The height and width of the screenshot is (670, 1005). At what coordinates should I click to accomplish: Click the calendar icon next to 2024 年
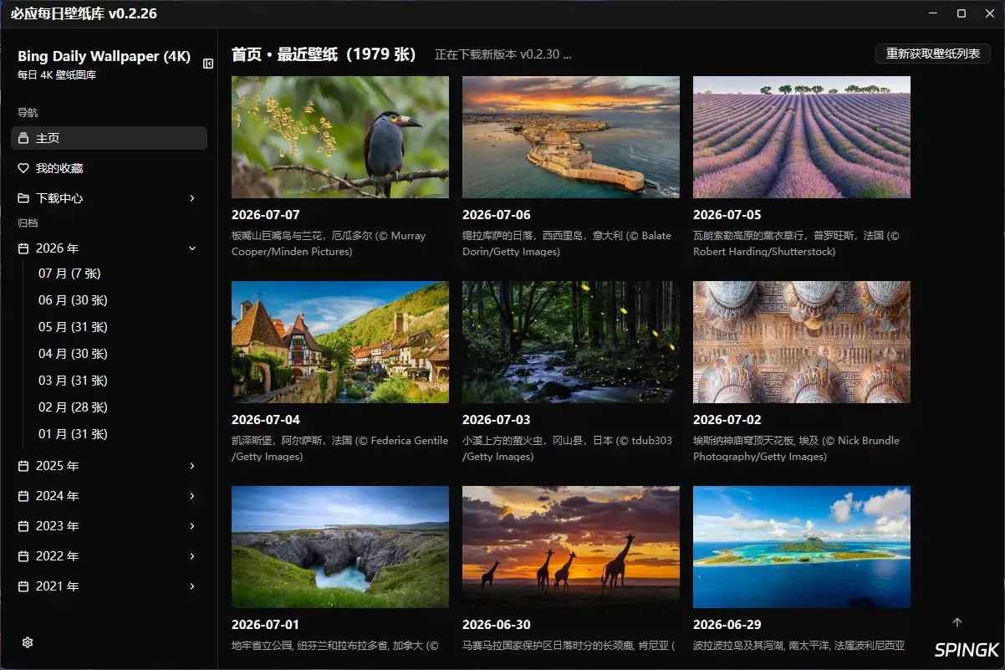[x=23, y=496]
